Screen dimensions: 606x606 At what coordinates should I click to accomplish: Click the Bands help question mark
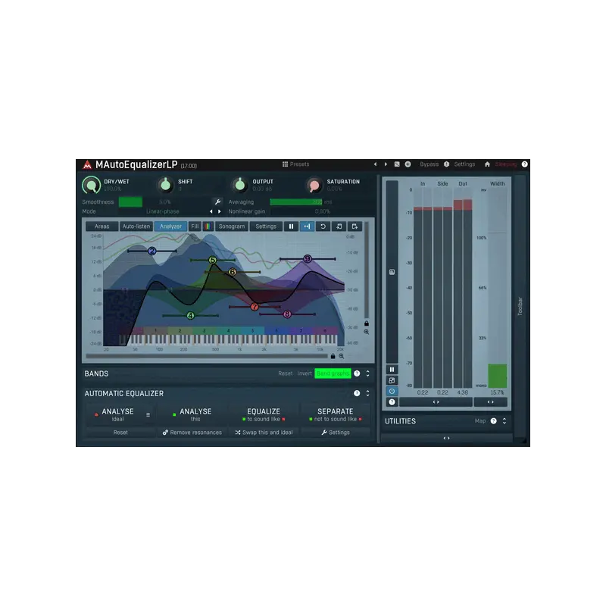click(x=357, y=373)
